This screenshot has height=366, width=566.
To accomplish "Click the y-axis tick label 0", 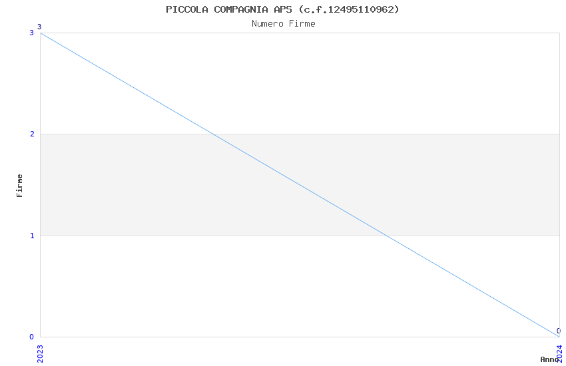I will click(x=31, y=337).
